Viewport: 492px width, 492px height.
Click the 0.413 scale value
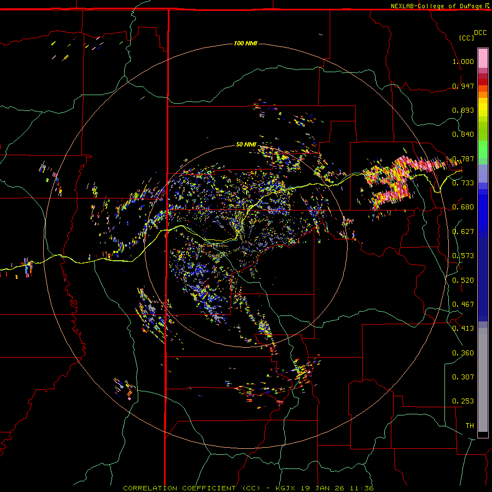[463, 329]
